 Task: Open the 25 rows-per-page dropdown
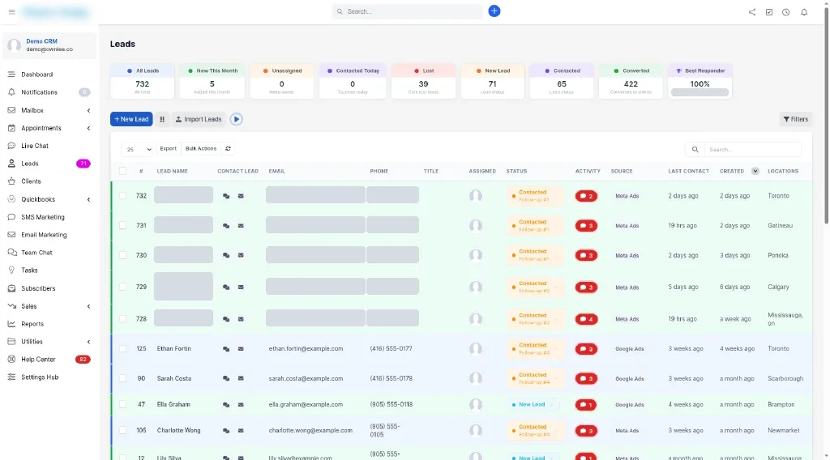pyautogui.click(x=137, y=149)
